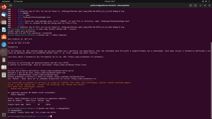212x119 pixels.
Task: Click the '[sudo] senha para guilherme:' line
Action: tap(22, 31)
